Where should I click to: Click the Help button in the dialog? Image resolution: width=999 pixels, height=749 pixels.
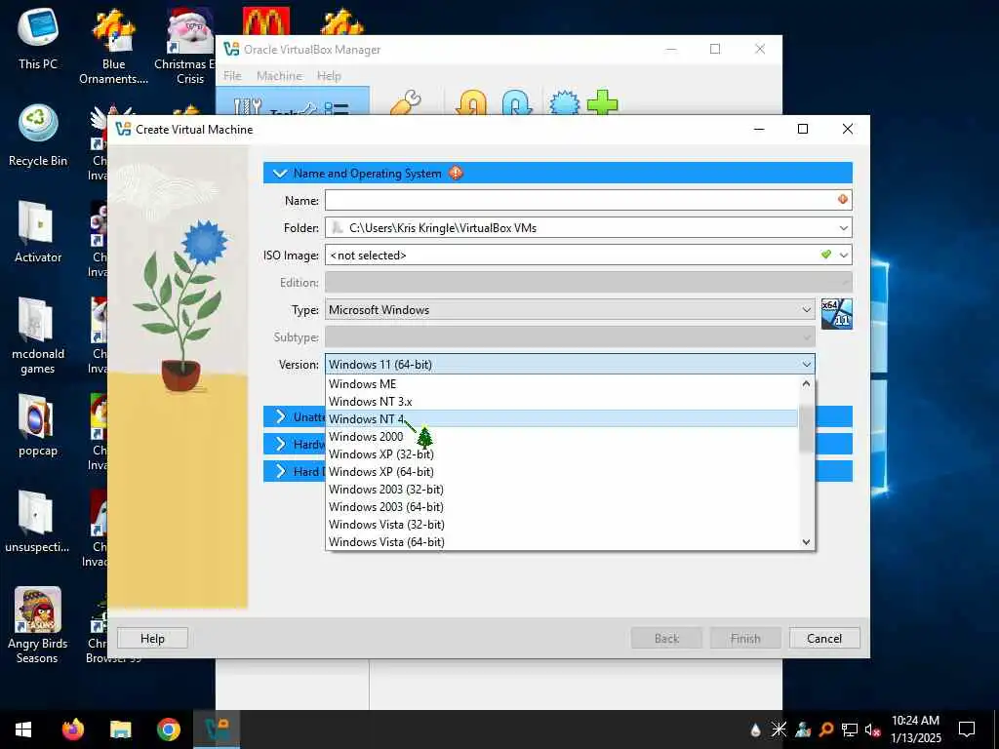(x=152, y=638)
